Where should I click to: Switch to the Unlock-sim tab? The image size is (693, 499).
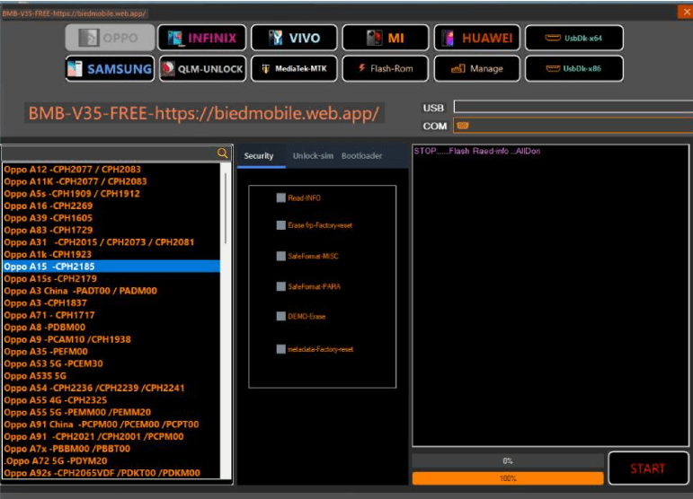point(313,156)
